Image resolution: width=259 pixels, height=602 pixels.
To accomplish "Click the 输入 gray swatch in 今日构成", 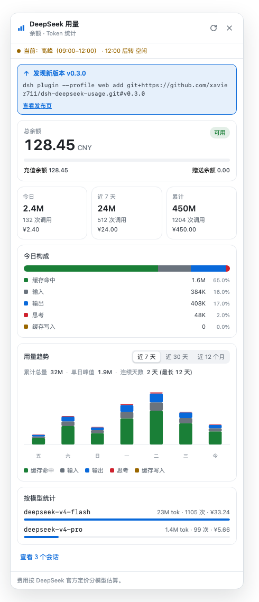I will (26, 292).
